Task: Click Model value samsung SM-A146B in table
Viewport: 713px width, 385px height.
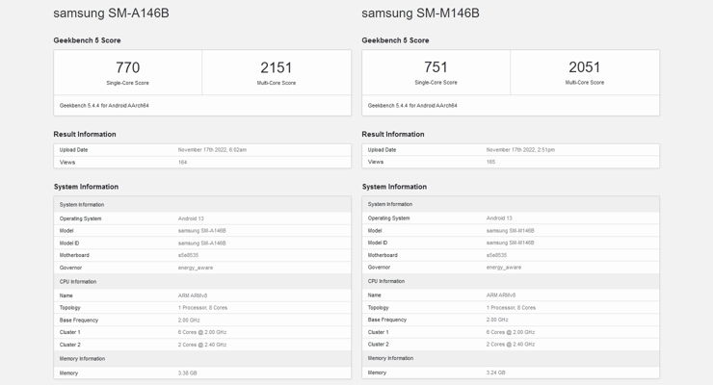Action: coord(202,231)
